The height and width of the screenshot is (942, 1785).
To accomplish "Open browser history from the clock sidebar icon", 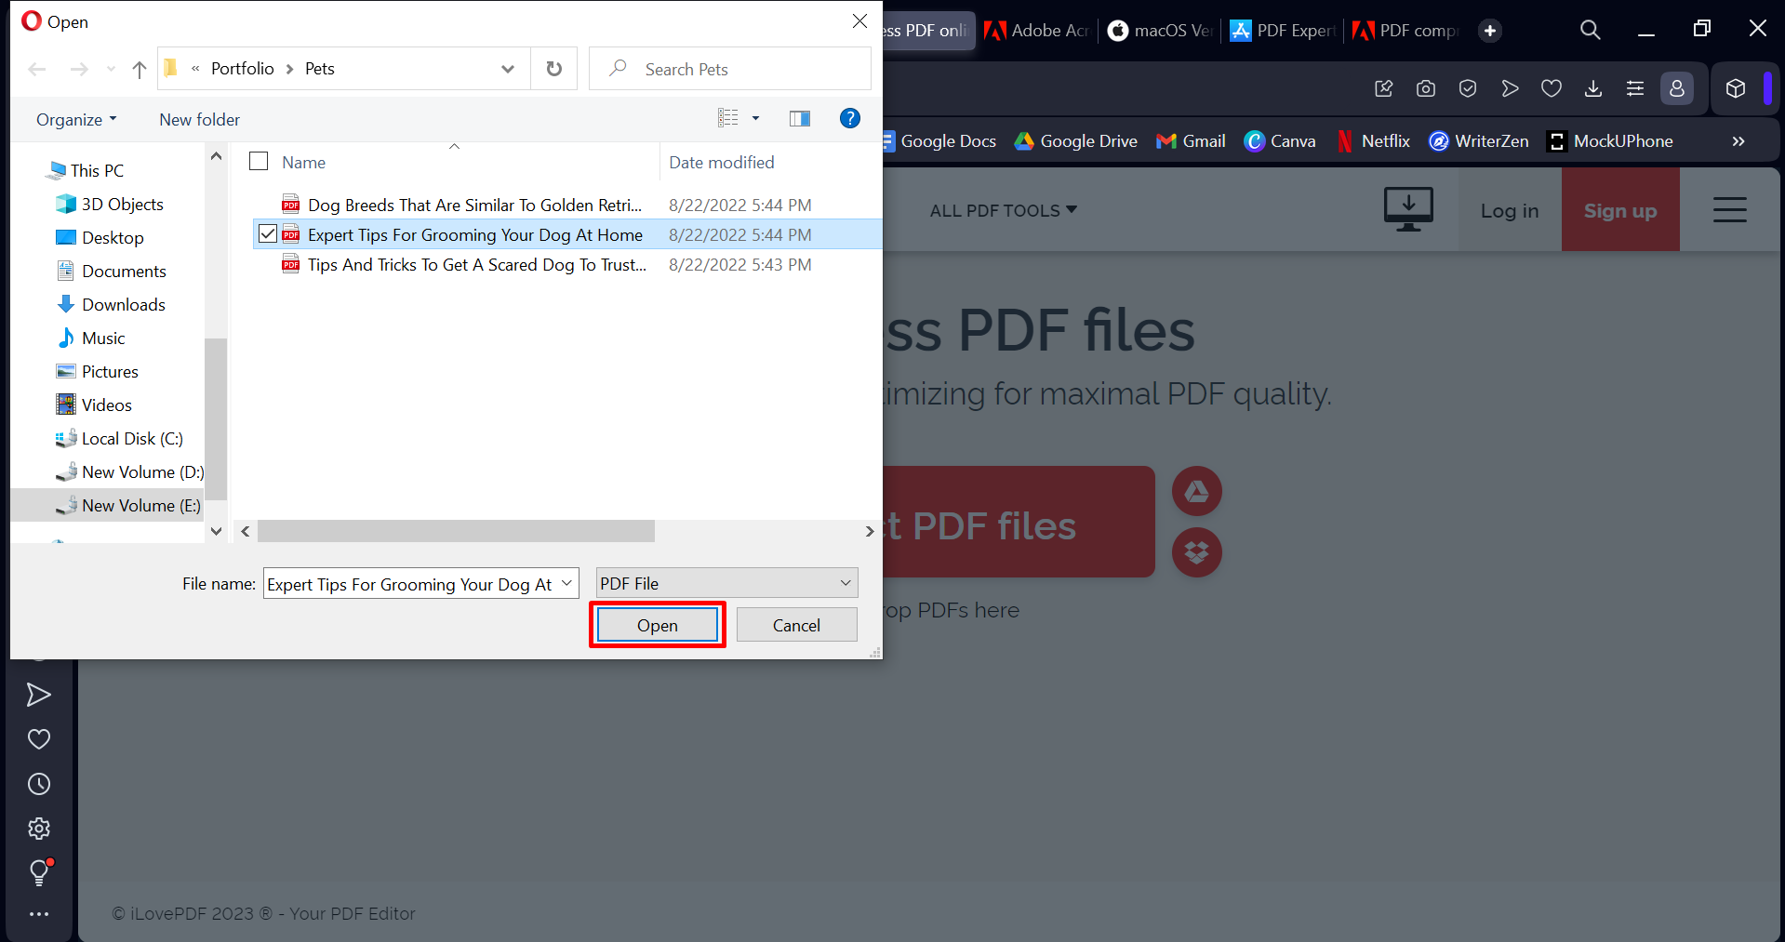I will (39, 784).
